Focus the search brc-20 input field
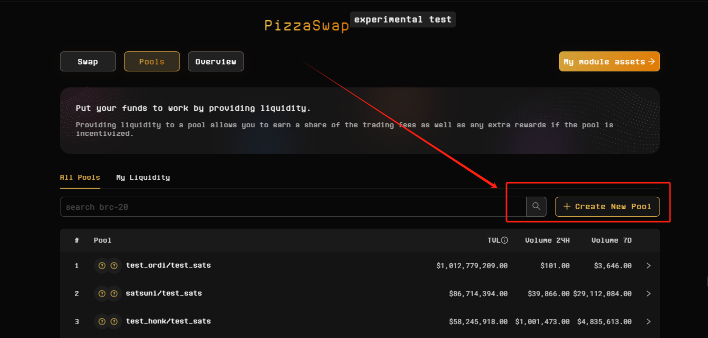Screen dimensions: 708x338 [x=292, y=206]
